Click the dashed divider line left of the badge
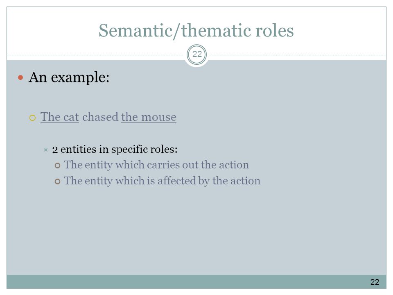Image resolution: width=393 pixels, height=295 pixels. pyautogui.click(x=95, y=55)
